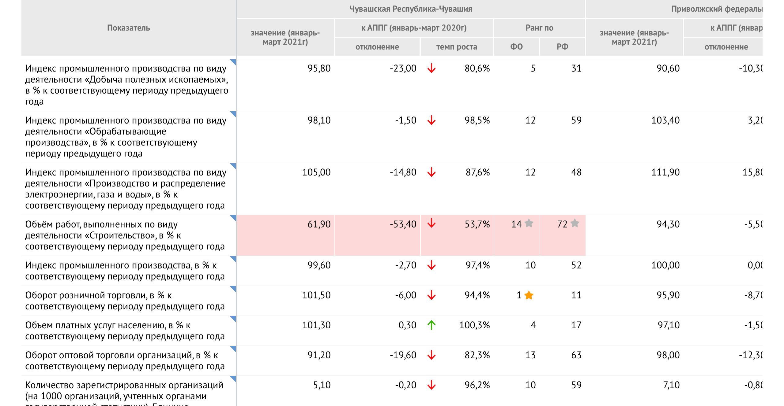The width and height of the screenshot is (784, 406).
Task: Click Chuvashia значение (январь-март 2021г) header
Action: [285, 37]
